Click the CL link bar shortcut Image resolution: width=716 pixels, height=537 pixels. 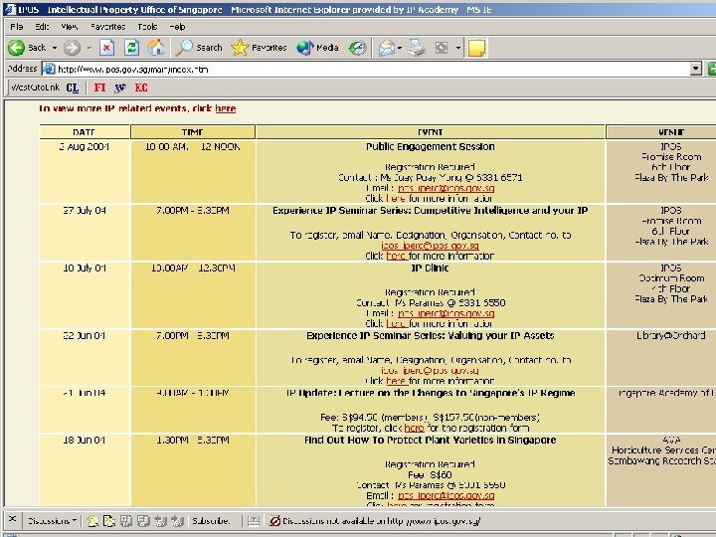(73, 88)
